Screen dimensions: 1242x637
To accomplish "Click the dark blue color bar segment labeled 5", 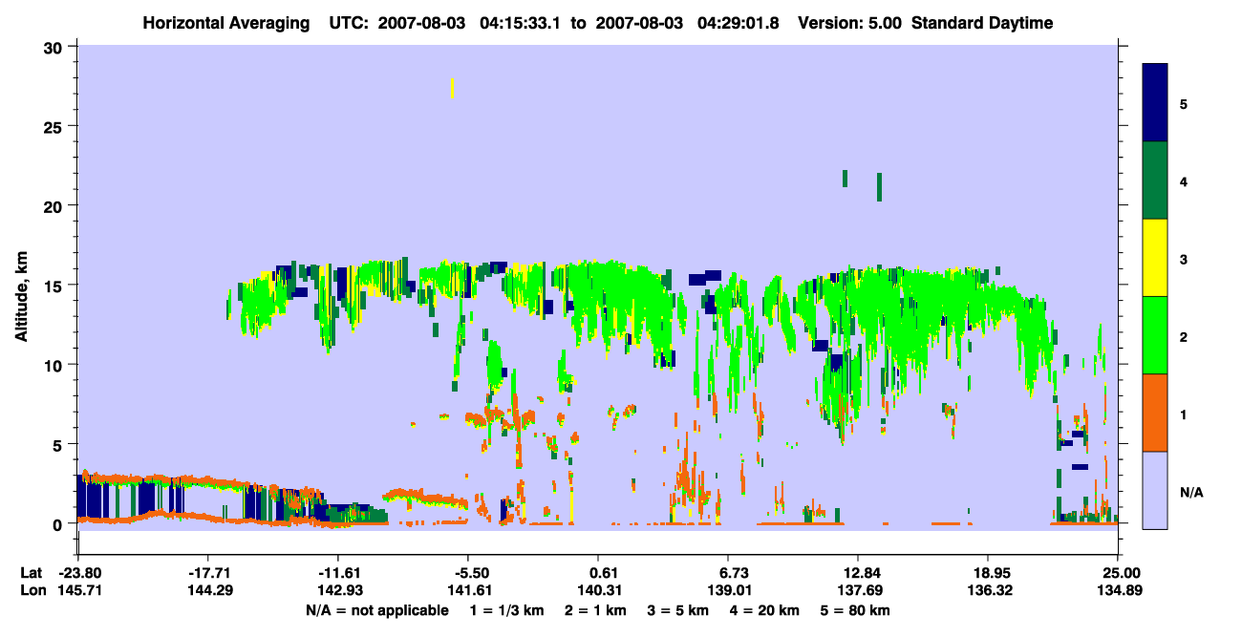I will tap(1155, 103).
